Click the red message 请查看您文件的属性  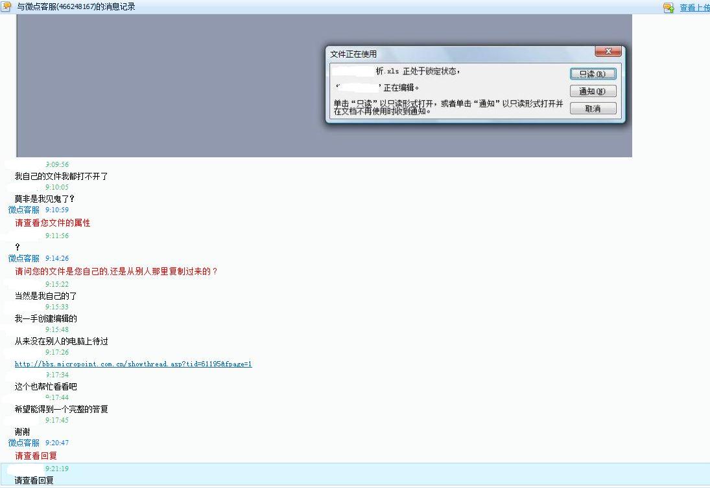[53, 223]
